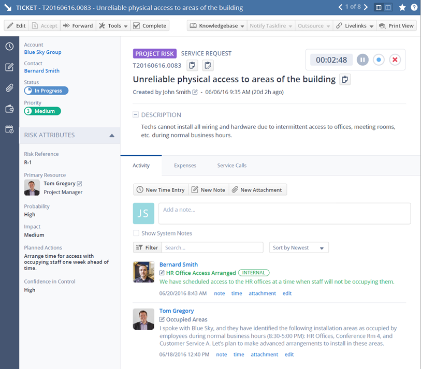Image resolution: width=421 pixels, height=369 pixels.
Task: Switch to the Expenses tab
Action: tap(185, 166)
